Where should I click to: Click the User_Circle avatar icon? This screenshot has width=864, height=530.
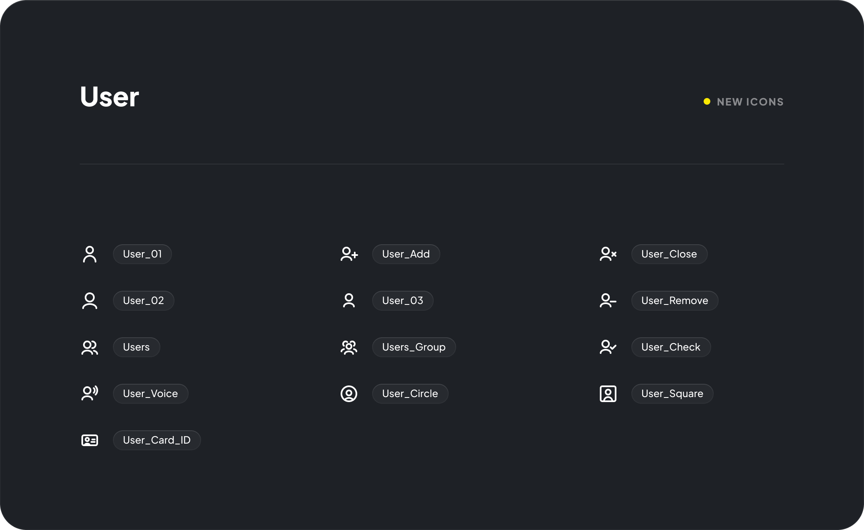[349, 394]
